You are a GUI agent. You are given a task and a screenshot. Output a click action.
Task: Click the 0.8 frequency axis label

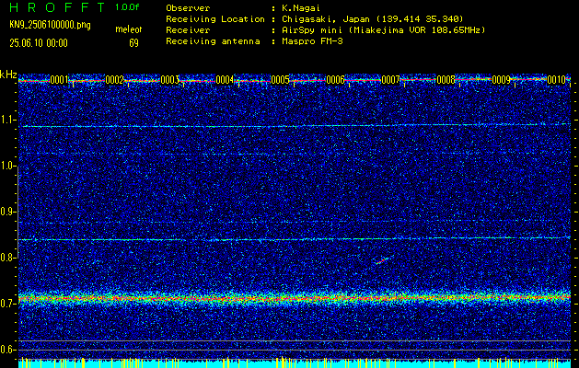point(8,258)
